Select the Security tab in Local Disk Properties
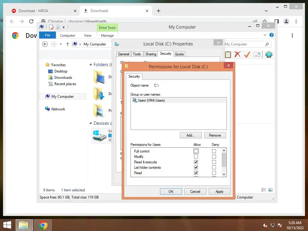This screenshot has width=308, height=231. pyautogui.click(x=166, y=54)
